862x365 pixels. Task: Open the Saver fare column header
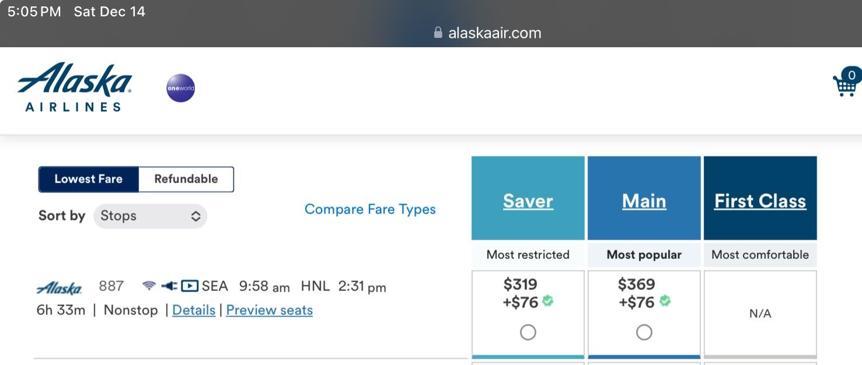528,201
